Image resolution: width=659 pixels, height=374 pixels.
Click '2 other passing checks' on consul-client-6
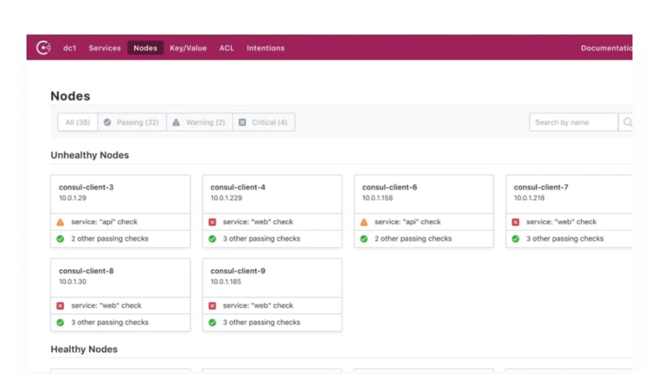pyautogui.click(x=413, y=239)
